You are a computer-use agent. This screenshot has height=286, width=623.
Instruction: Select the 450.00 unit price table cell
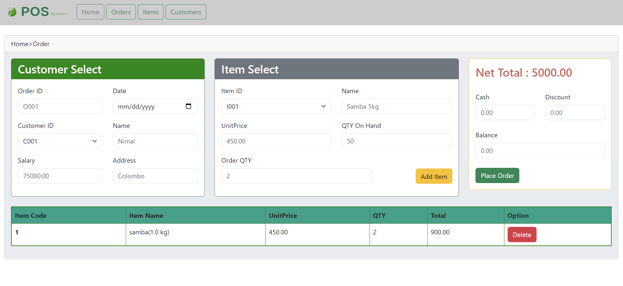(x=318, y=234)
